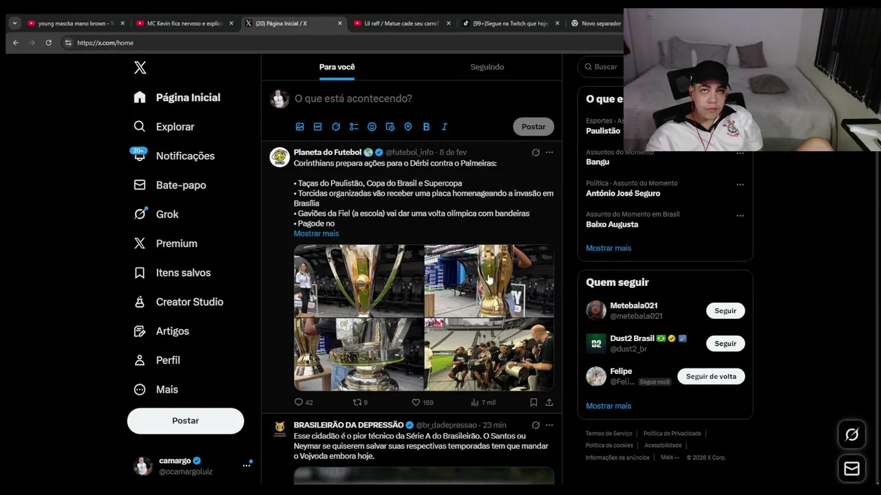Bookmark the Planeta do Futebol tweet
Screen dimensions: 881x495
tap(533, 402)
